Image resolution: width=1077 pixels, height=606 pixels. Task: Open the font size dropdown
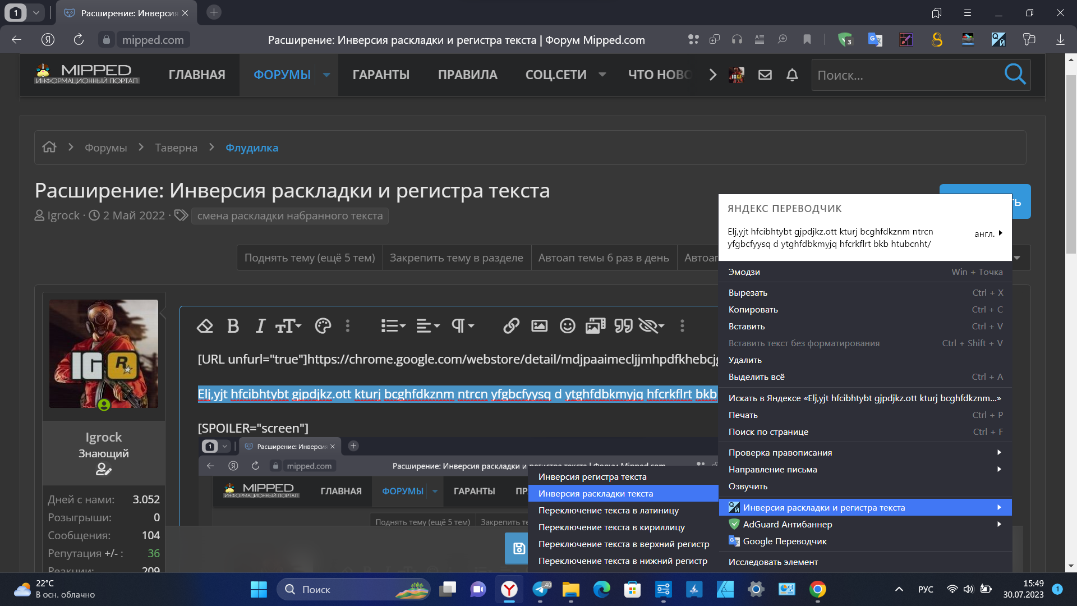pyautogui.click(x=288, y=326)
